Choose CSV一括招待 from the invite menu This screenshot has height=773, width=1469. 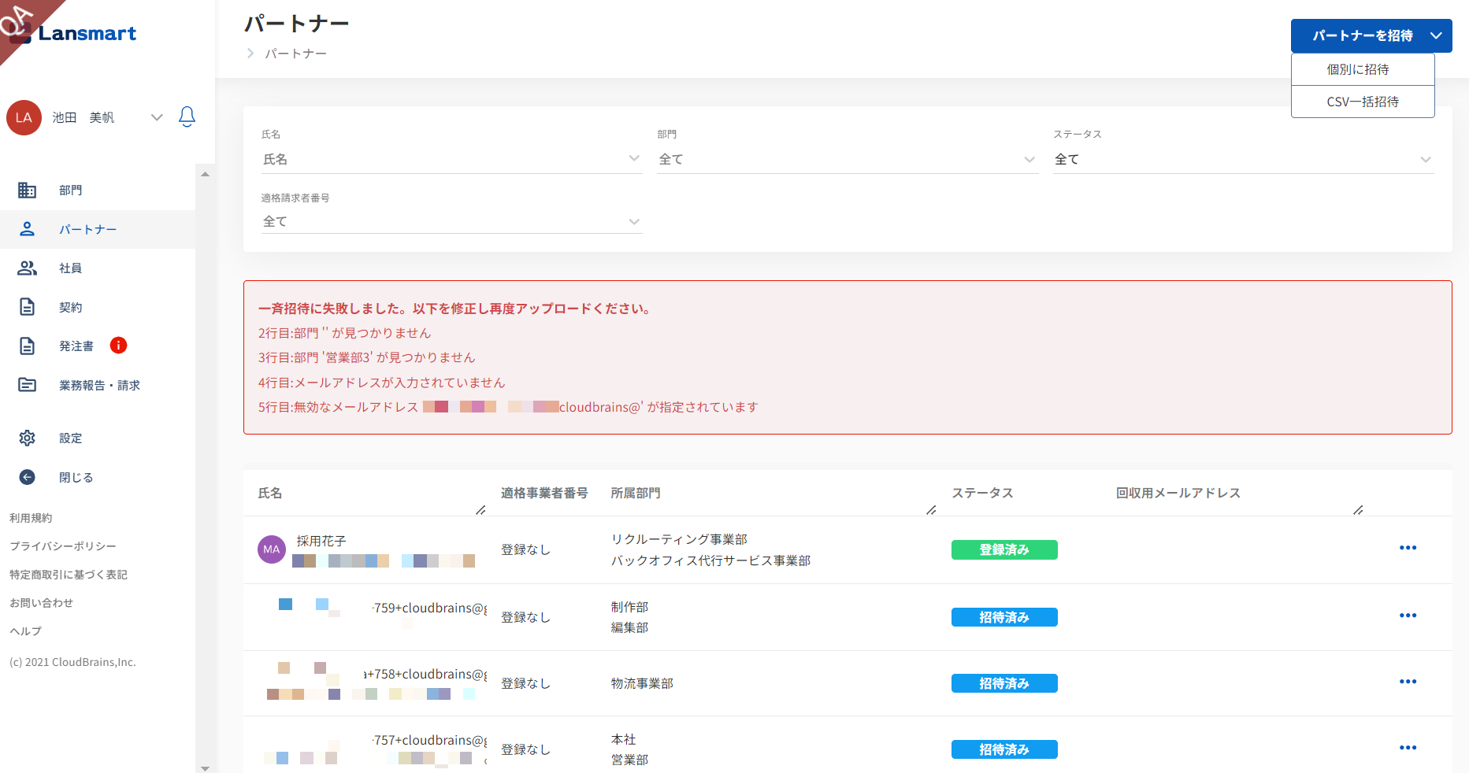click(1363, 102)
